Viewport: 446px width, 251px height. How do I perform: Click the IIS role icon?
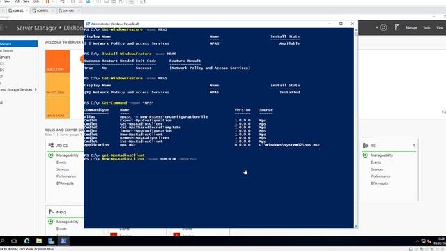365,145
